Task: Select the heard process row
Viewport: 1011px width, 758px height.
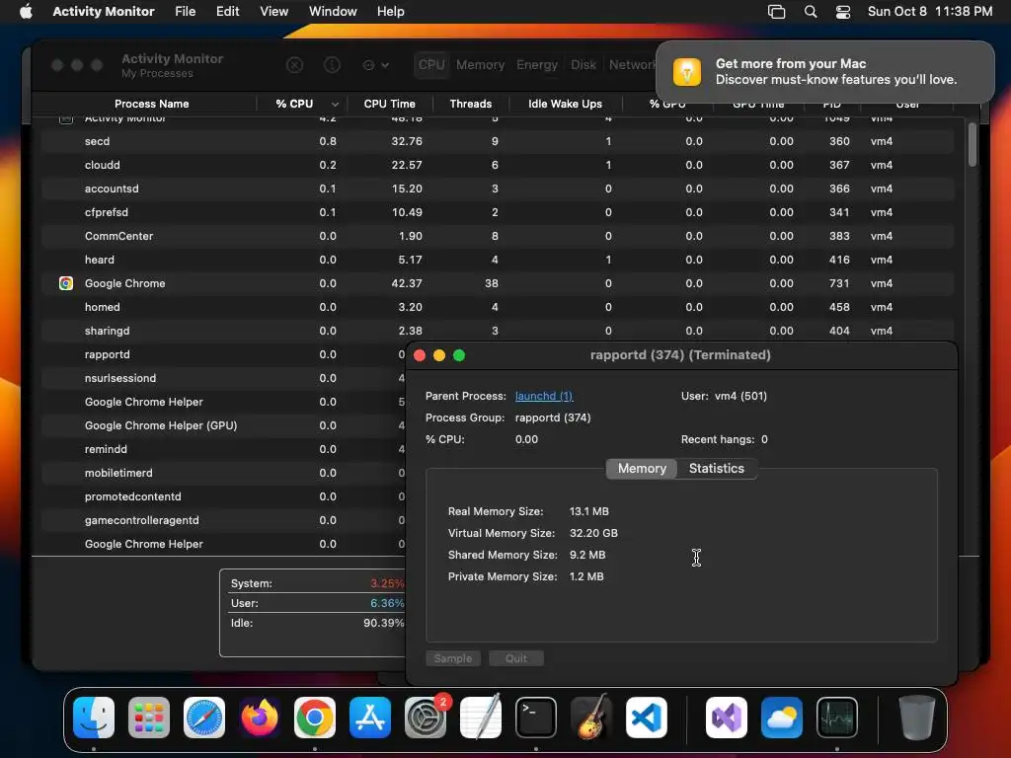Action: point(498,260)
